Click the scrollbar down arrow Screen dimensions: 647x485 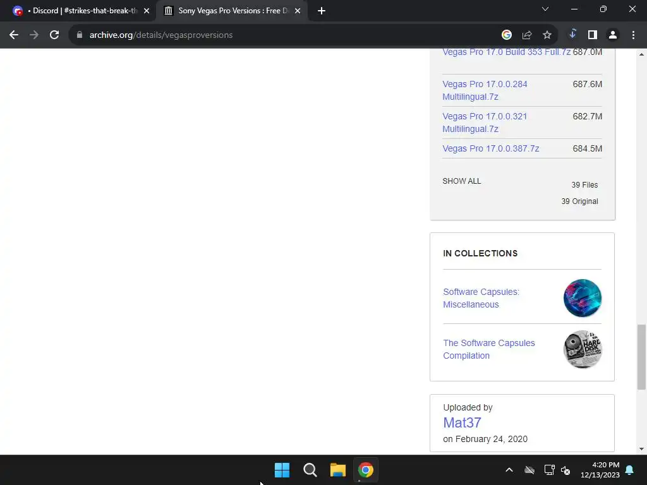641,449
